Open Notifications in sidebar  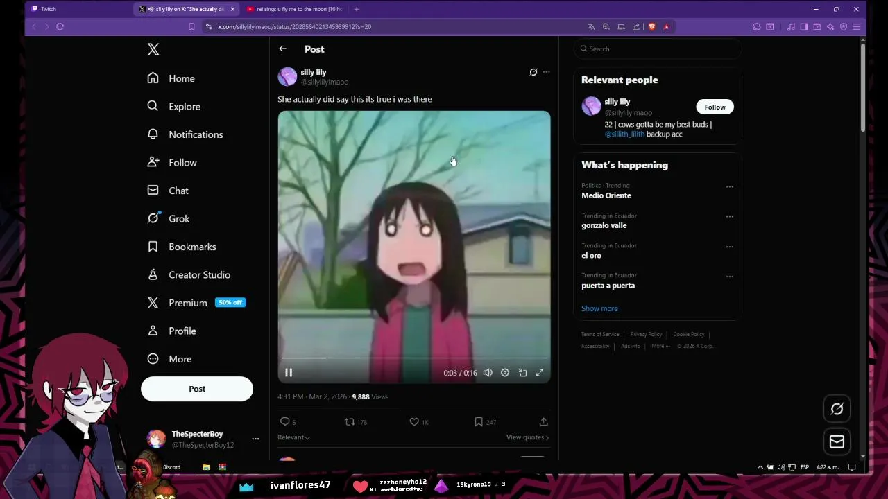(x=185, y=134)
